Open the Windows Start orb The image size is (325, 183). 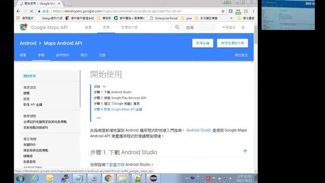coord(20,178)
